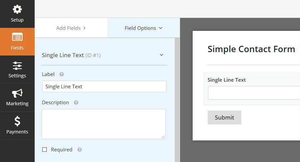Expand the Field Options dropdown chevron
The height and width of the screenshot is (162, 300).
point(161,28)
